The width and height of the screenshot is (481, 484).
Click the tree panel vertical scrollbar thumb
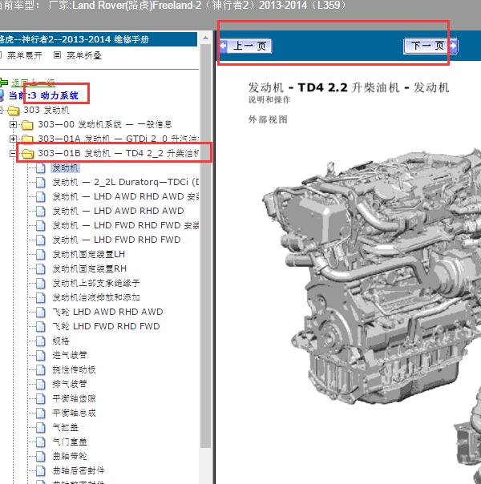[x=205, y=246]
